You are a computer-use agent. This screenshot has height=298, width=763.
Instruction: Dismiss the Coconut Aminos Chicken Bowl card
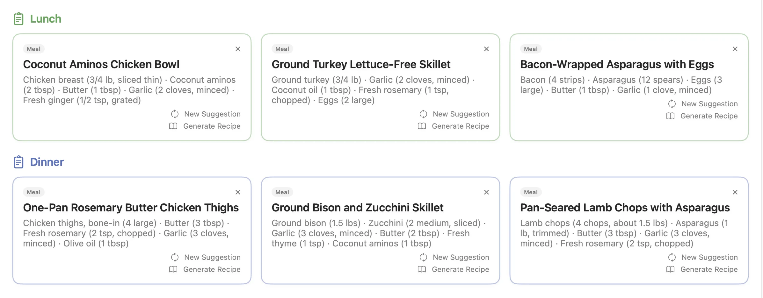pos(238,49)
